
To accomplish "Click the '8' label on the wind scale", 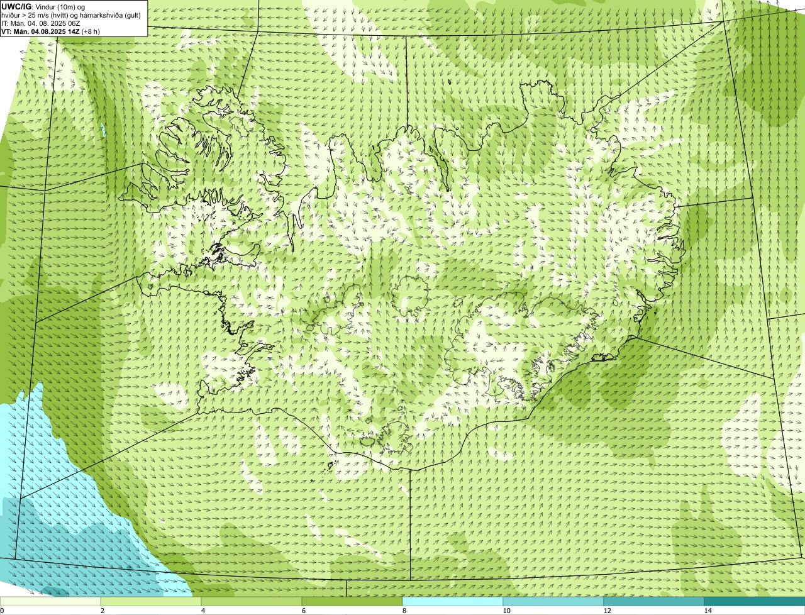I will [404, 611].
